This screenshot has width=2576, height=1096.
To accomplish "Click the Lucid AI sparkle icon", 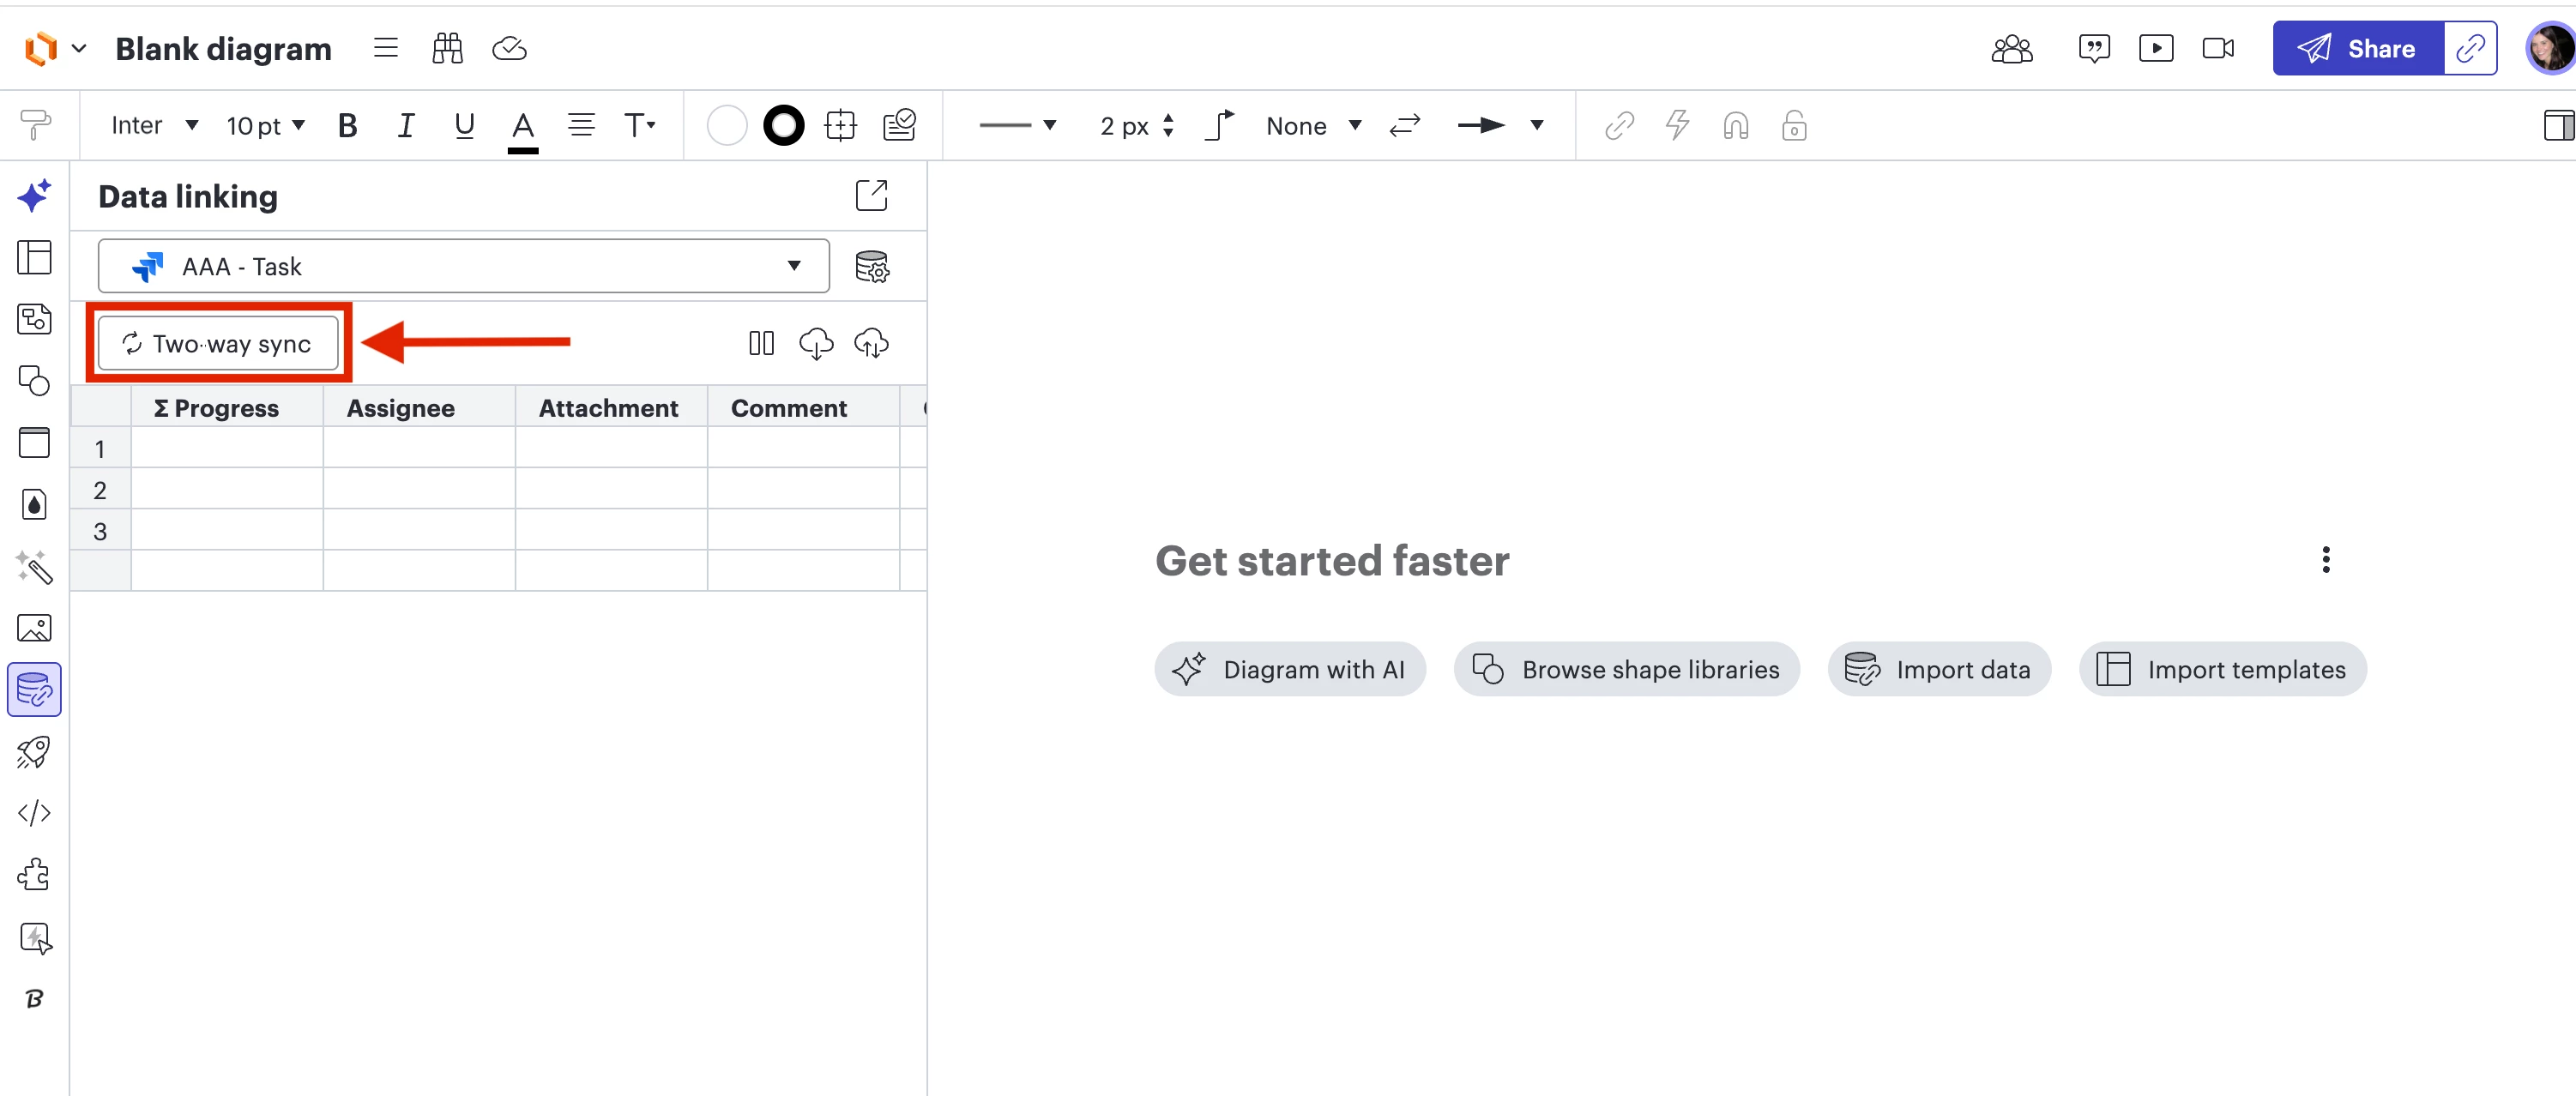I will [34, 195].
